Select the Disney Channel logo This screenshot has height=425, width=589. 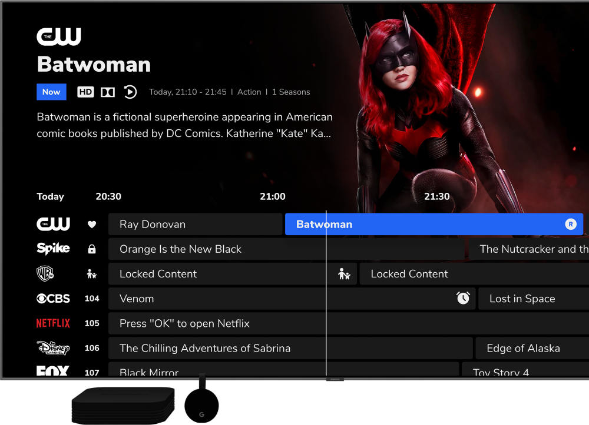pyautogui.click(x=53, y=348)
